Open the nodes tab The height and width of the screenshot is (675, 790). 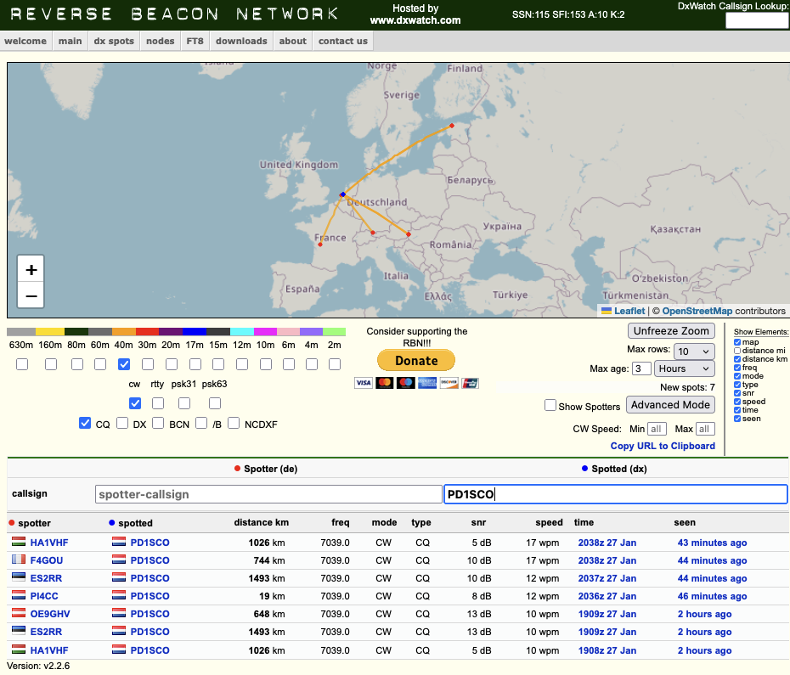tap(161, 41)
